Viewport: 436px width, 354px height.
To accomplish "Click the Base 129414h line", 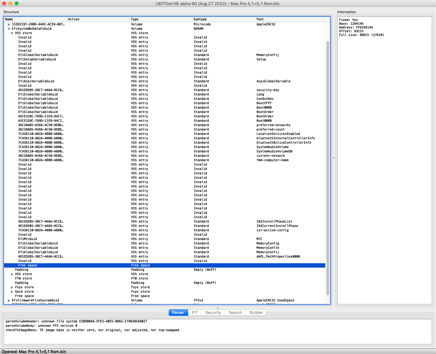I will point(351,24).
